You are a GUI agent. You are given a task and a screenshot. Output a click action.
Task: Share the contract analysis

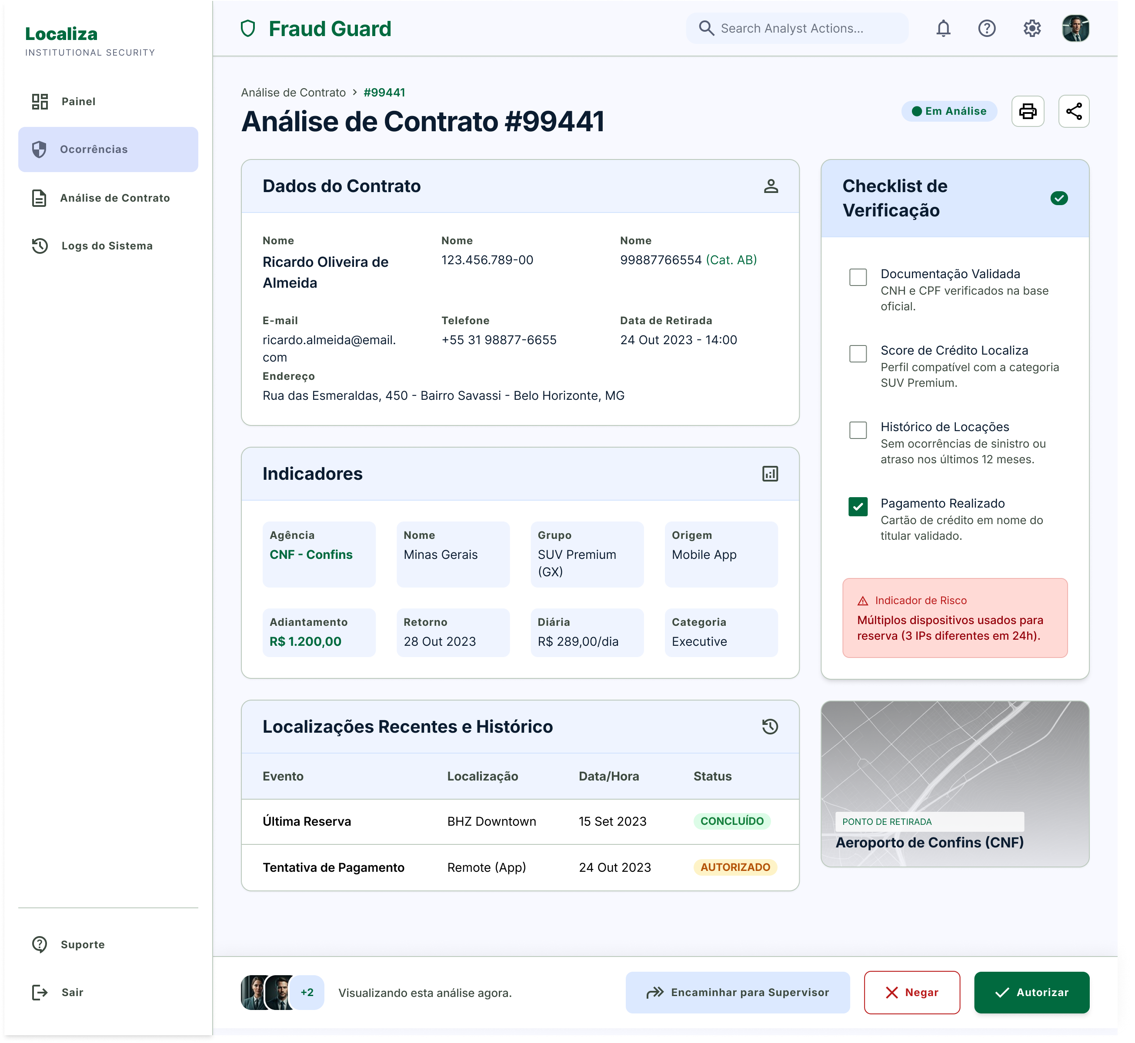point(1074,111)
